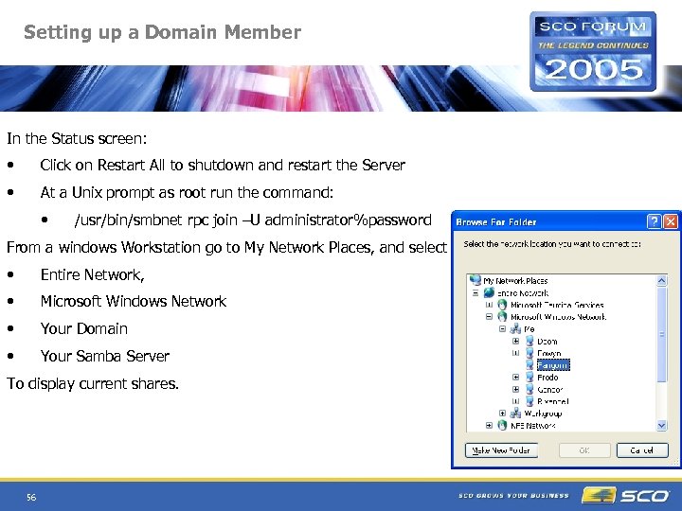Click the My Network Places computer icon
This screenshot has height=511, width=682.
click(x=476, y=280)
